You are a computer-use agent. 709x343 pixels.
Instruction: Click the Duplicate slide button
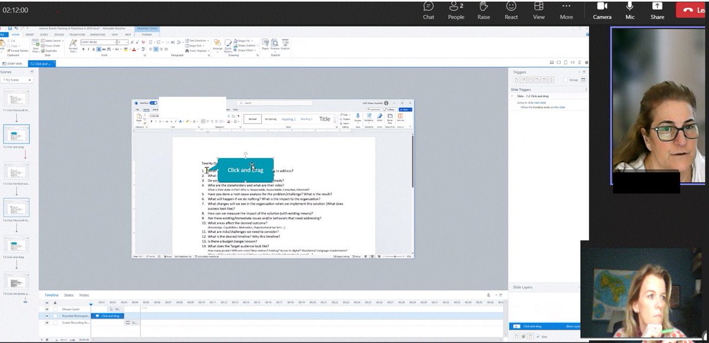point(49,51)
